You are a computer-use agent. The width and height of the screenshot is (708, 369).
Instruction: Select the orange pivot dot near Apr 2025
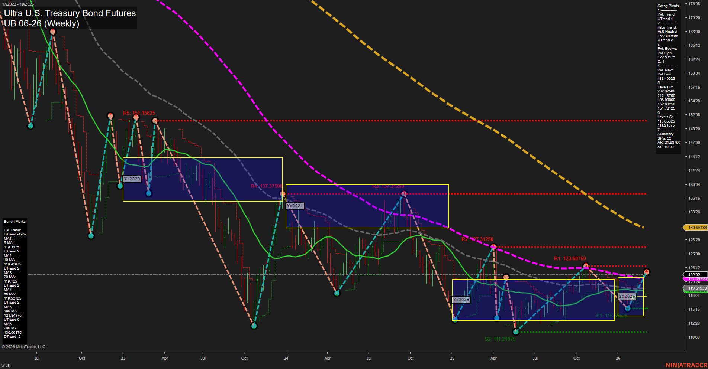pyautogui.click(x=506, y=277)
